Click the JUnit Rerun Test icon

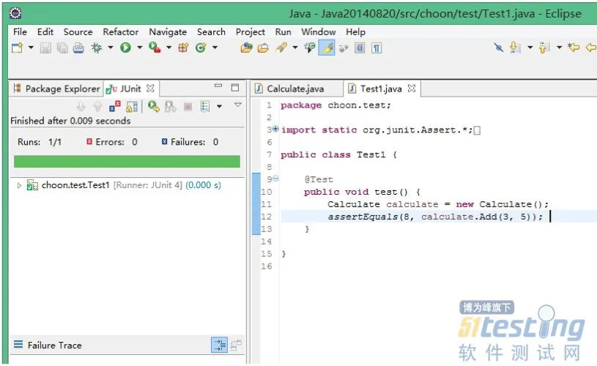pyautogui.click(x=154, y=107)
